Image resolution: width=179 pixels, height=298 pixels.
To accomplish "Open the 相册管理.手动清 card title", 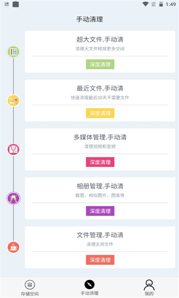I will (100, 186).
